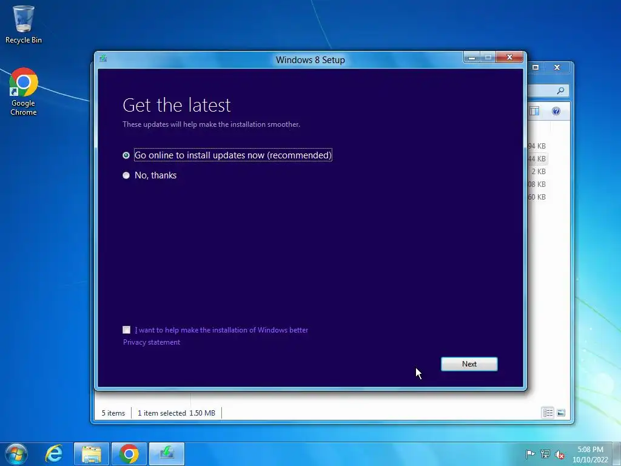
Task: Open the Windows Start menu orb
Action: pyautogui.click(x=16, y=454)
